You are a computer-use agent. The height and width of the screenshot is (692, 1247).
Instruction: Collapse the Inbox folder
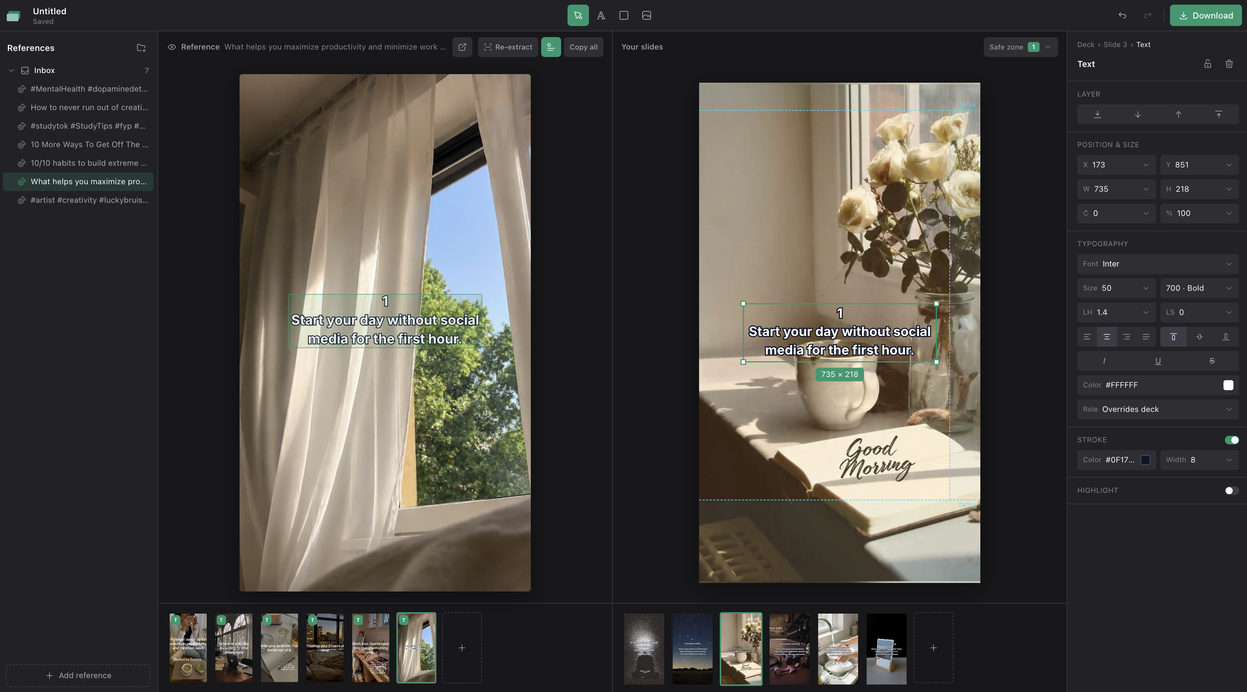pos(11,70)
